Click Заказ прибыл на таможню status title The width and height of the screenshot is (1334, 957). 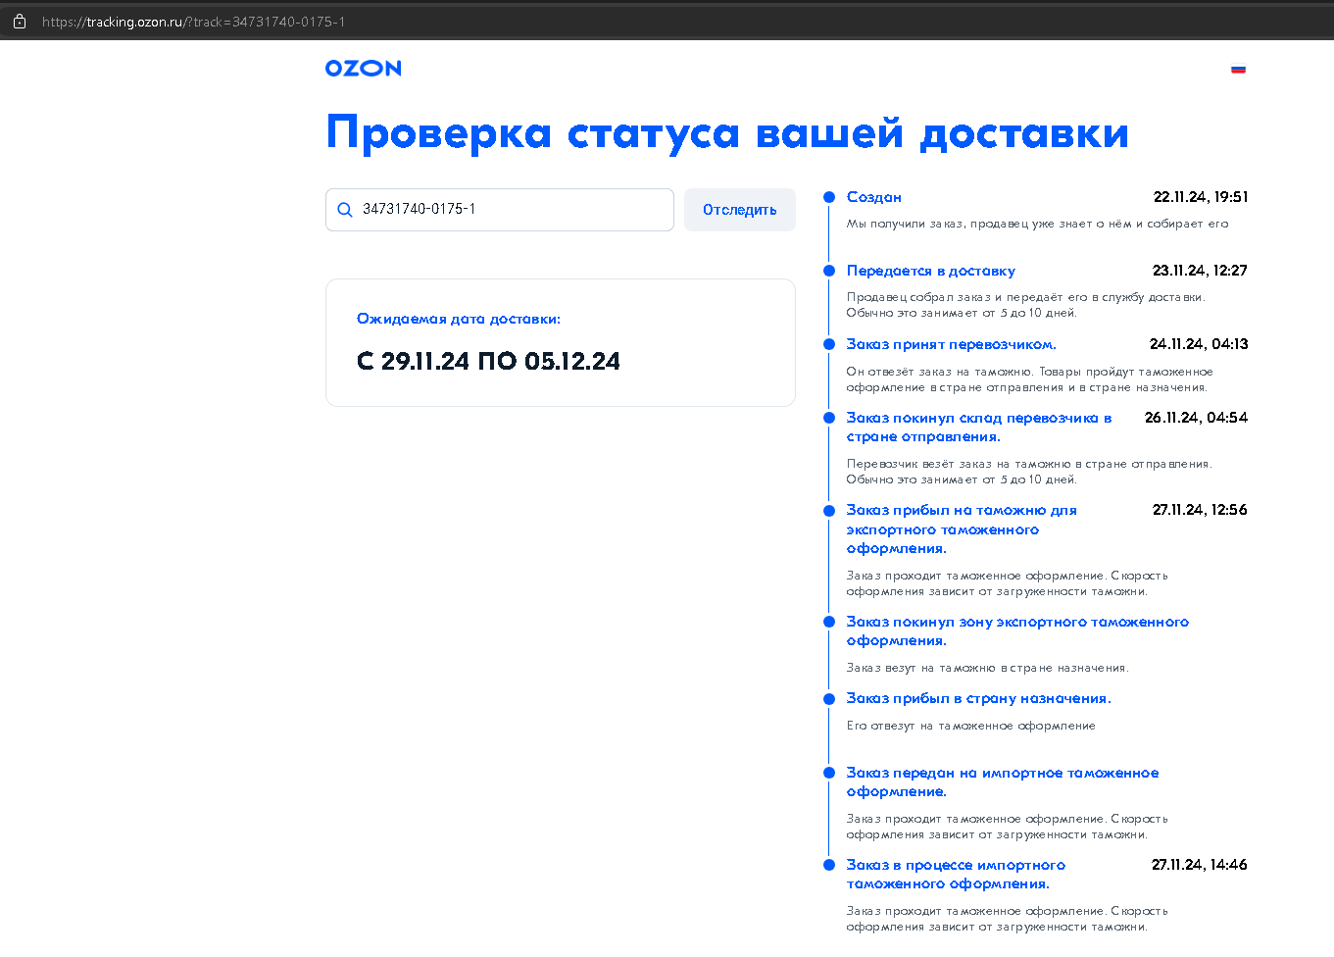coord(961,529)
